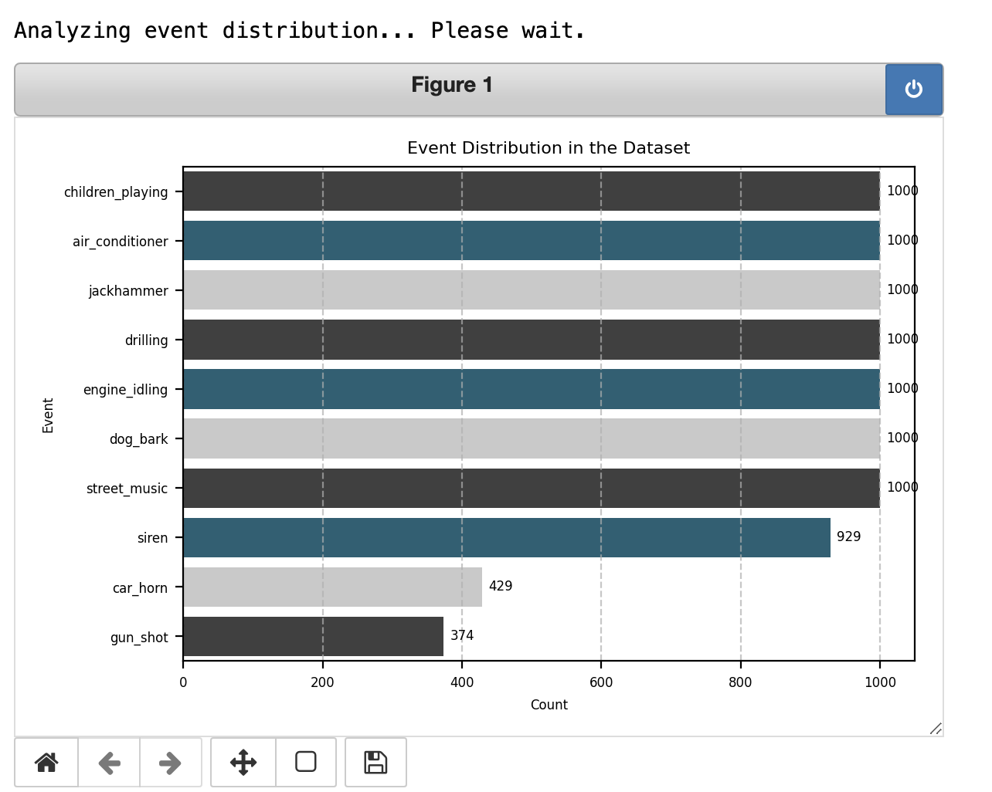Click the Figure 1 title bar
992x792 pixels.
coord(450,90)
